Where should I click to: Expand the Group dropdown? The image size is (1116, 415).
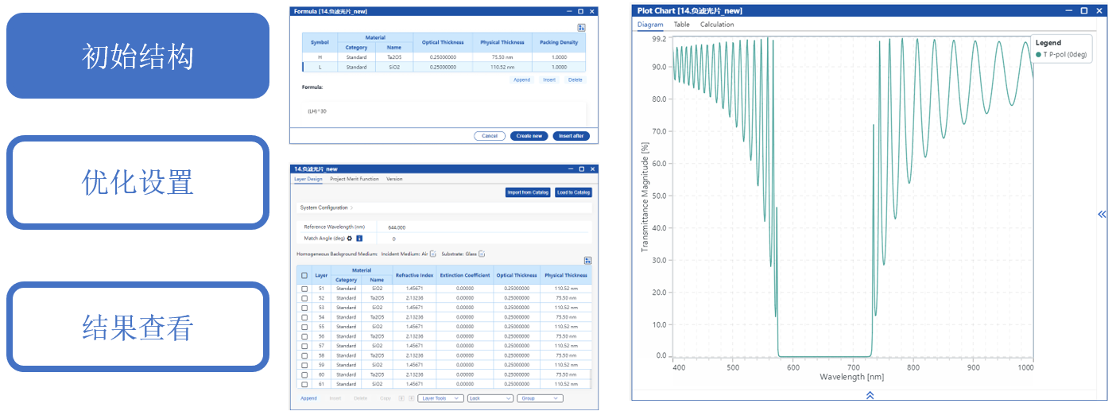tap(540, 398)
